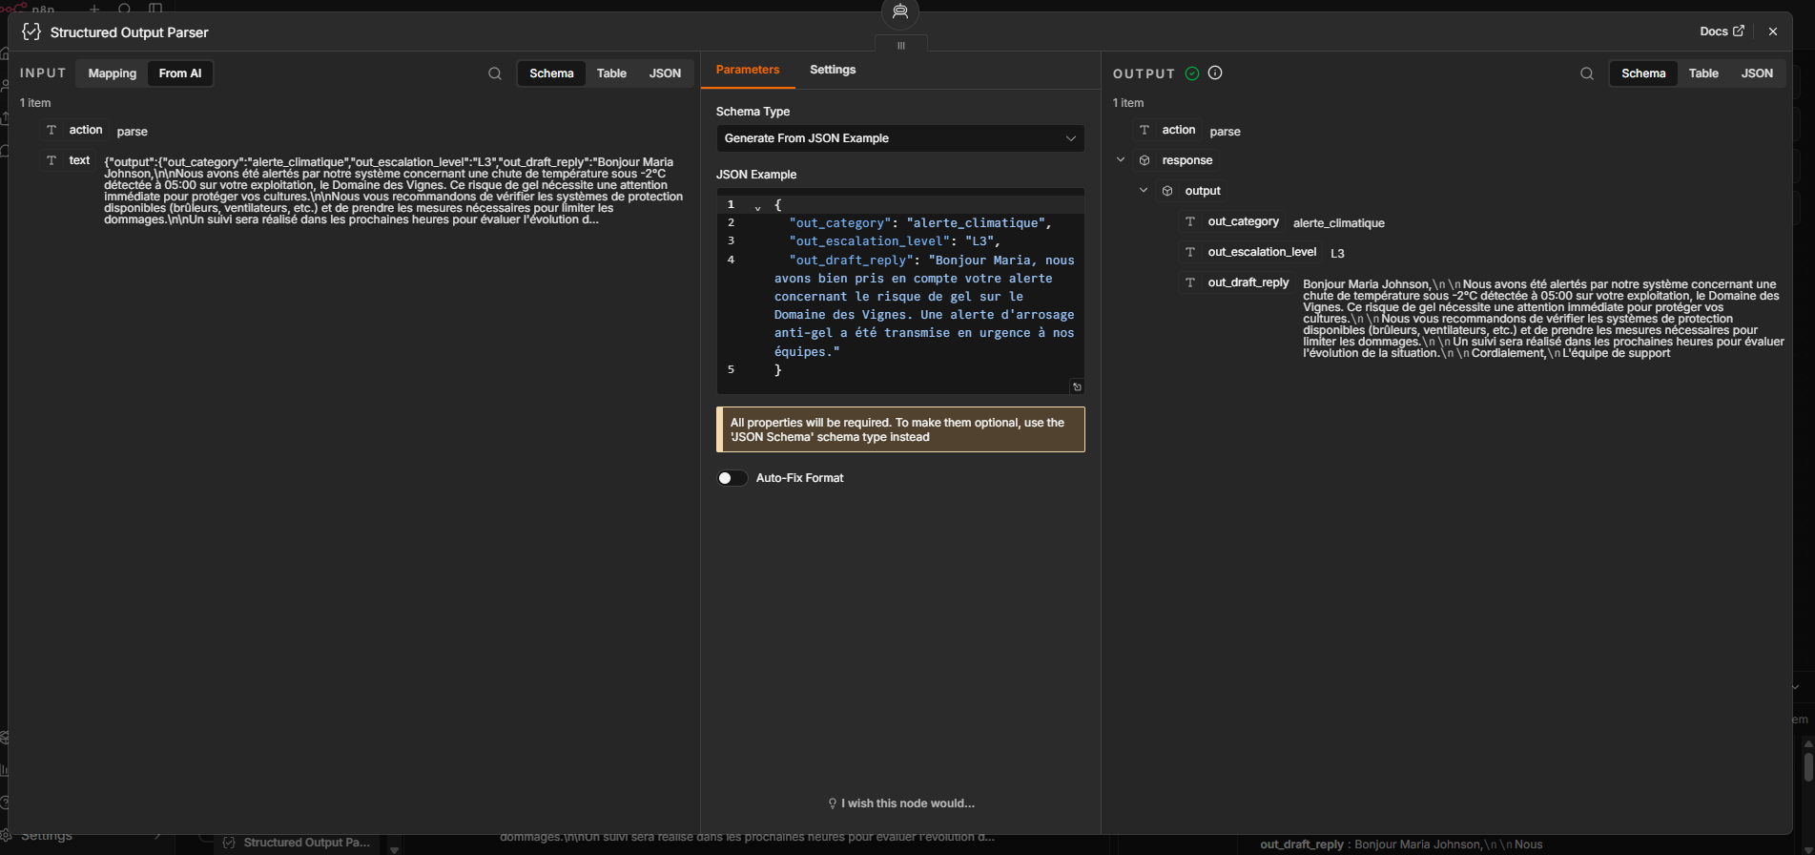Click inside the JSON Example editor
This screenshot has width=1815, height=855.
[900, 291]
